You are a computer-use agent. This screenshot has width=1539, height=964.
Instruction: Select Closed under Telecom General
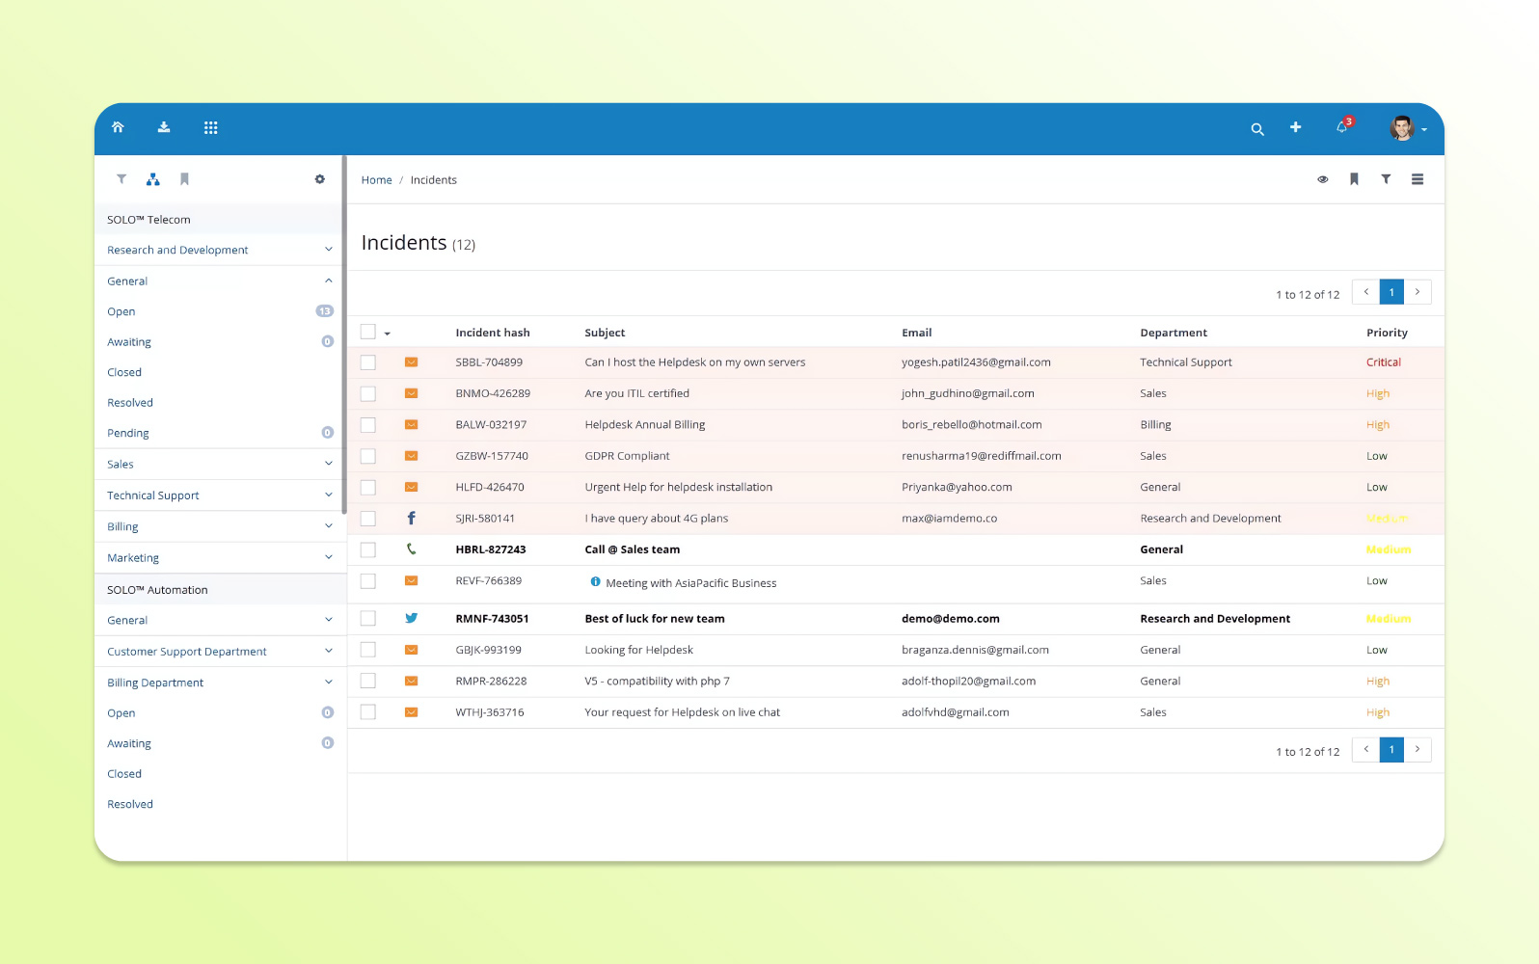[x=124, y=372]
